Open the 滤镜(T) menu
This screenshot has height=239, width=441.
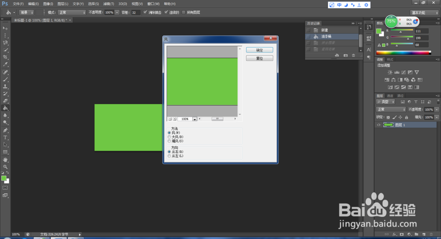point(108,4)
